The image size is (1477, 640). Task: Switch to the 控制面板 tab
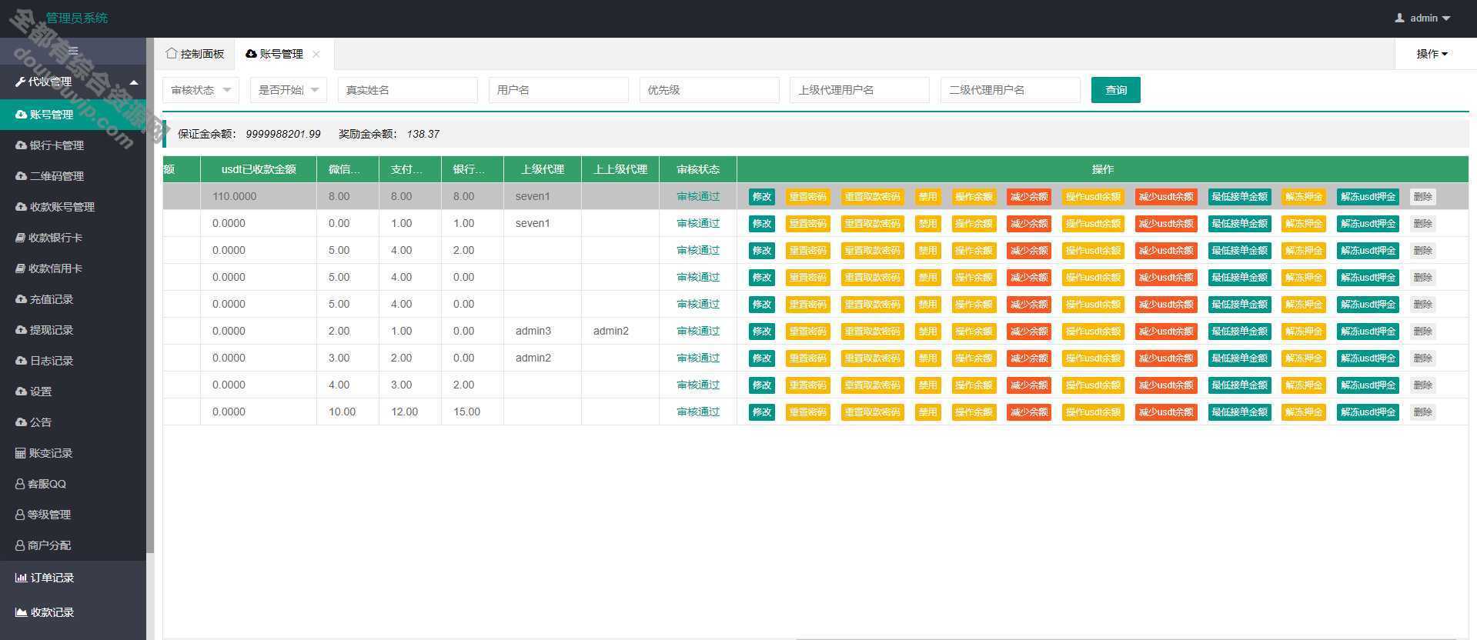[195, 54]
